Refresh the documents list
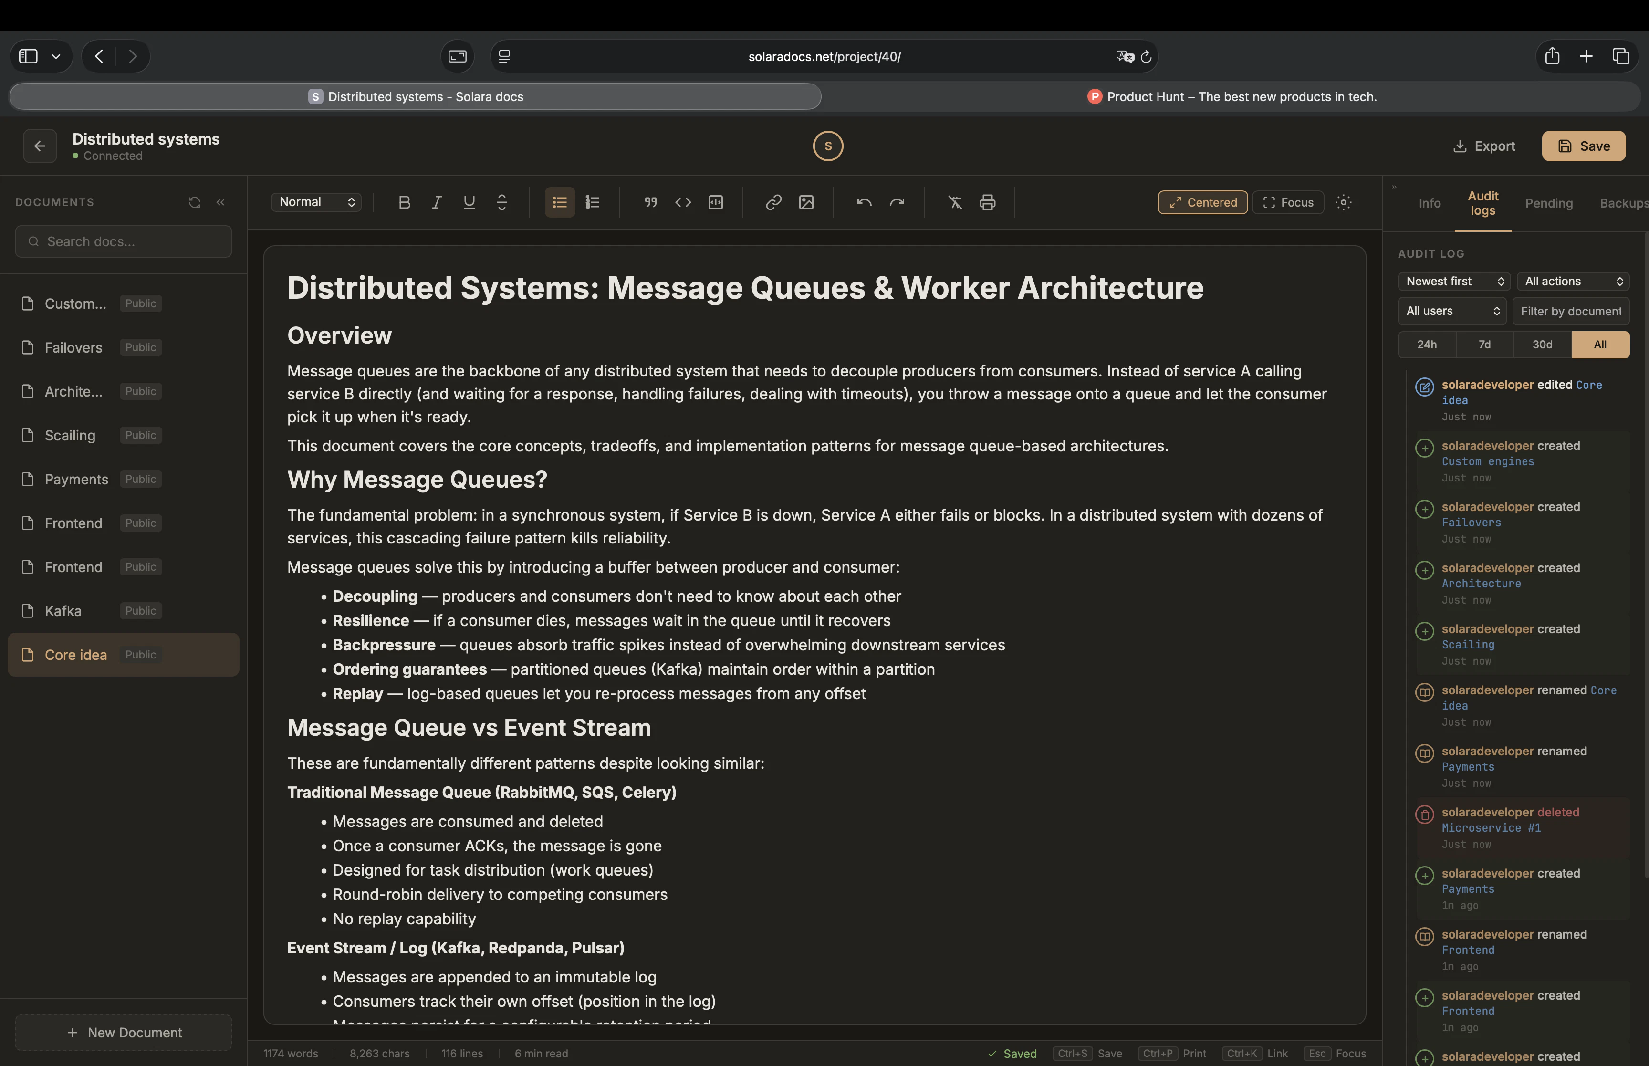Image resolution: width=1649 pixels, height=1066 pixels. (195, 202)
